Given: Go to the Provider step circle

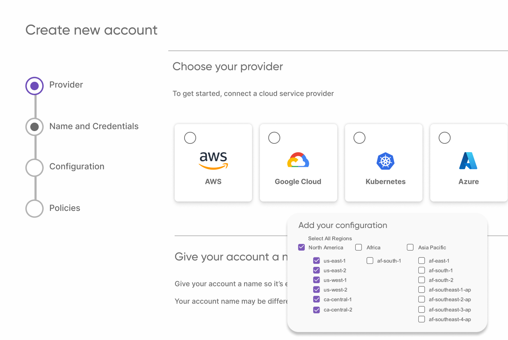Looking at the screenshot, I should 35,86.
